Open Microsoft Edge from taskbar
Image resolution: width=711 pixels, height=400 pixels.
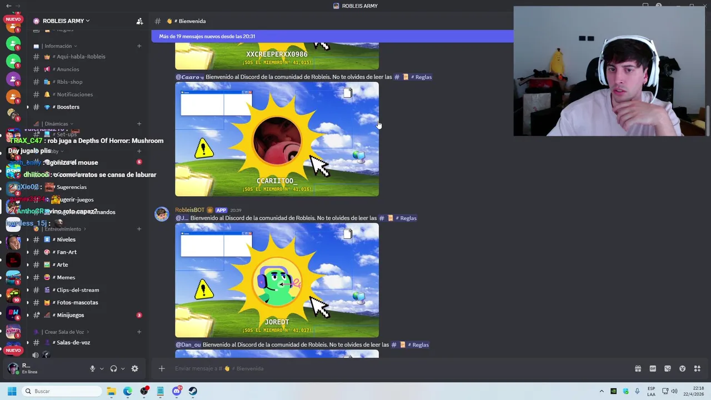(128, 391)
